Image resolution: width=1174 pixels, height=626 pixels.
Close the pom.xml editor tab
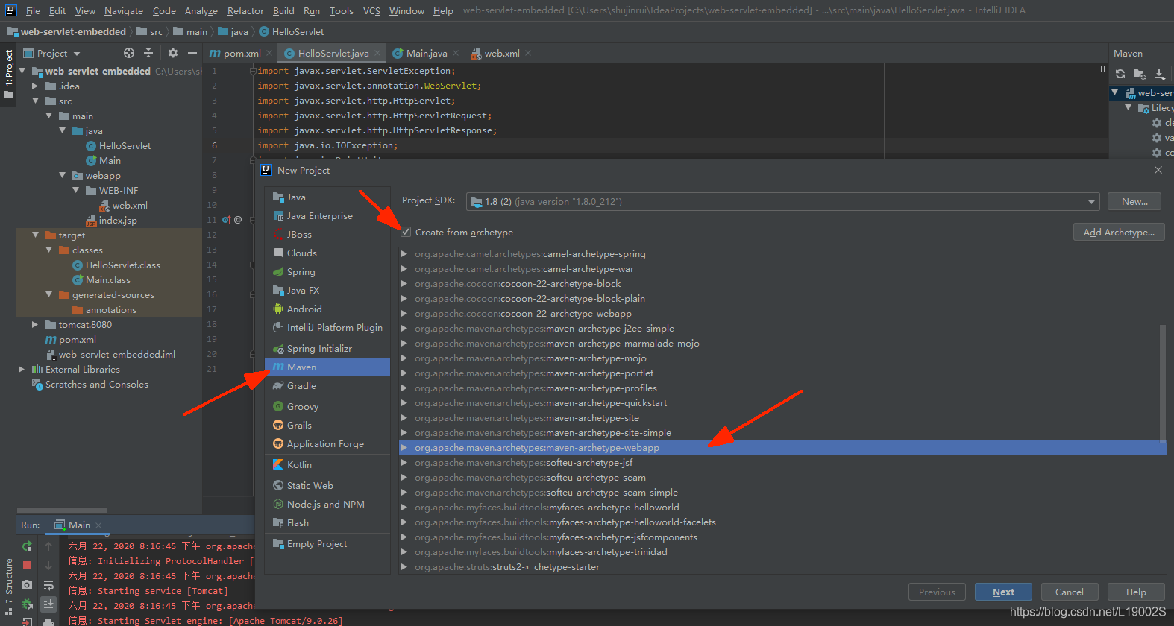point(269,53)
